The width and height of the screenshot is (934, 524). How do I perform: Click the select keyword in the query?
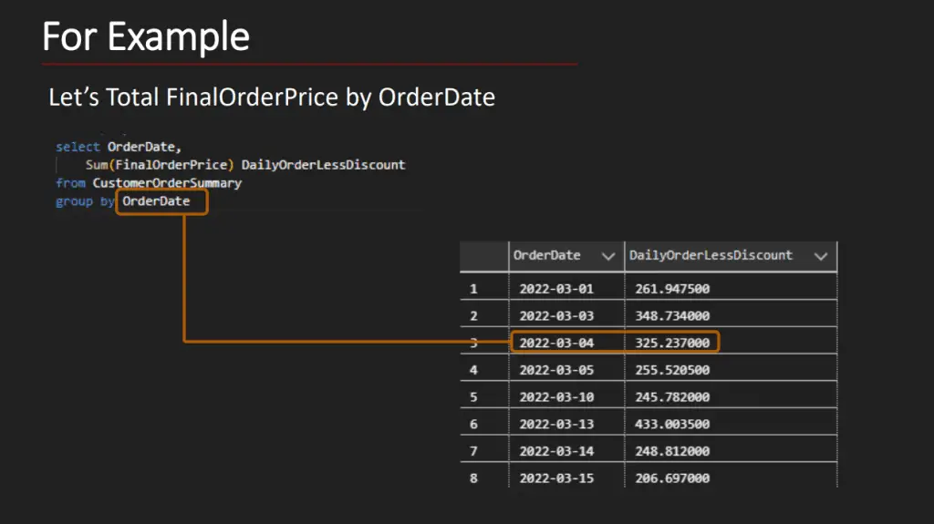click(x=78, y=147)
